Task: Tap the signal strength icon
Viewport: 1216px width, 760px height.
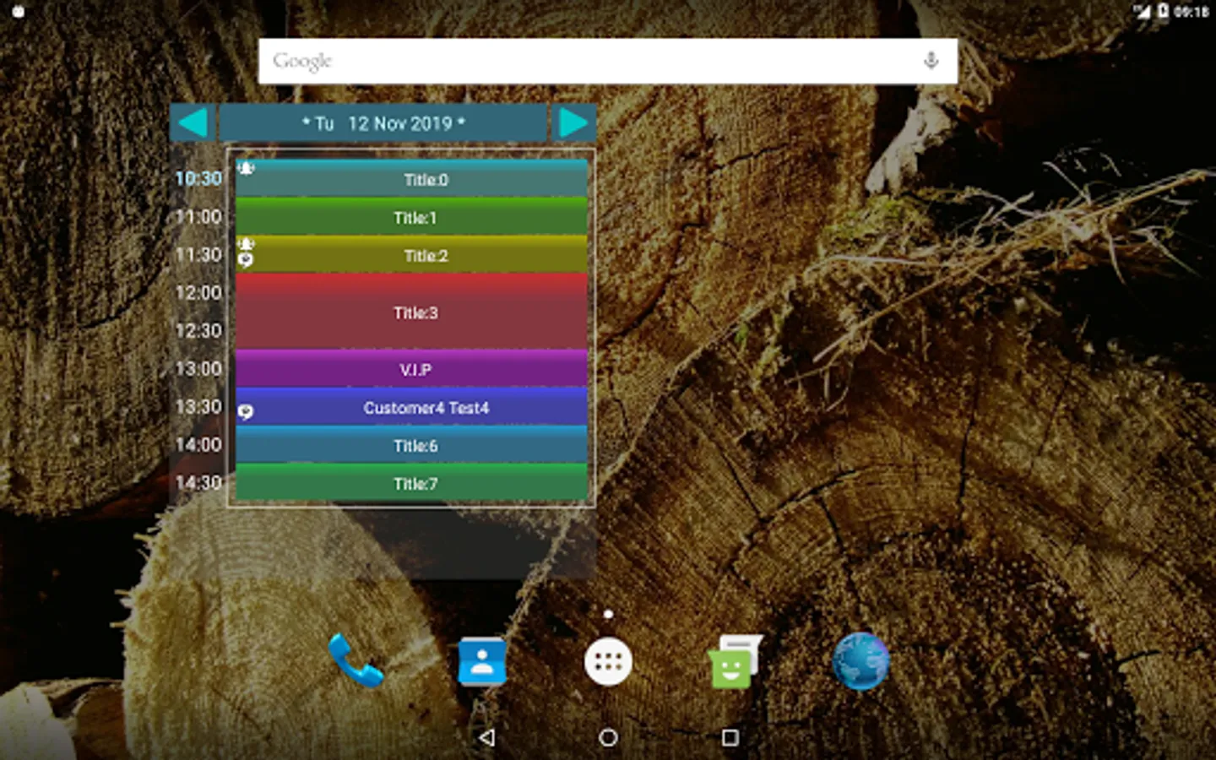Action: pyautogui.click(x=1143, y=11)
